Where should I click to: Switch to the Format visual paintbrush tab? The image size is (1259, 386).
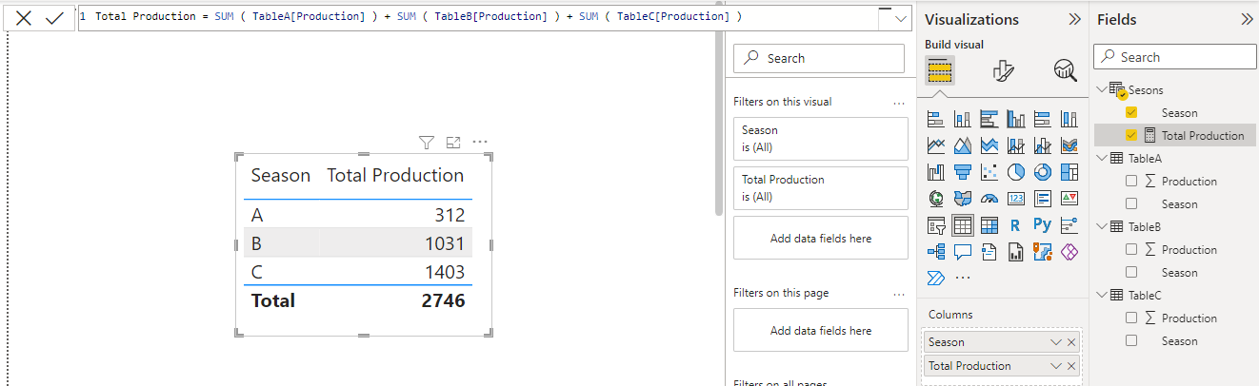[x=1003, y=70]
